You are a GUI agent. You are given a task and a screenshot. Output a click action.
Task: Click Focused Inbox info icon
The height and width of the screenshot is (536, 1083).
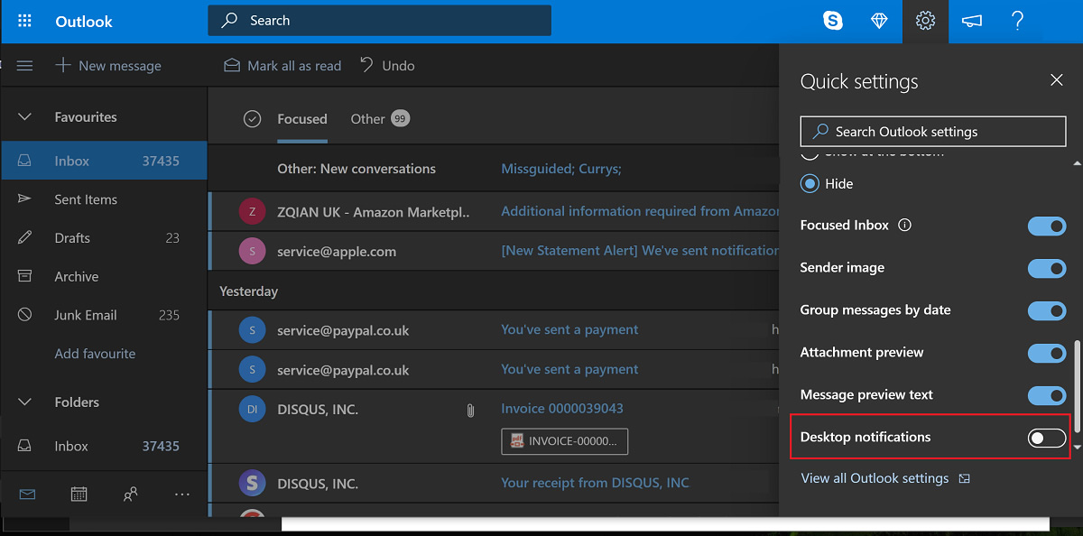(x=905, y=225)
